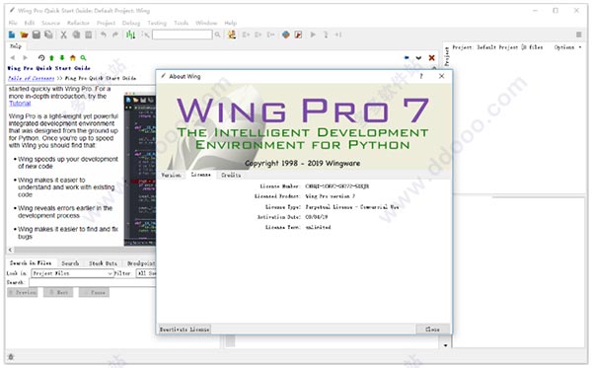Switch to Credits tab in About Wing

[231, 176]
